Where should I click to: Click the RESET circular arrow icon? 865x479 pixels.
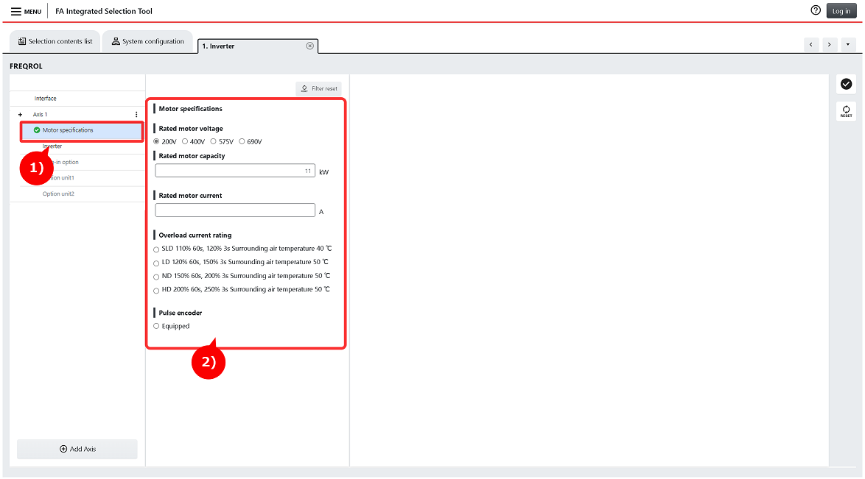(847, 111)
